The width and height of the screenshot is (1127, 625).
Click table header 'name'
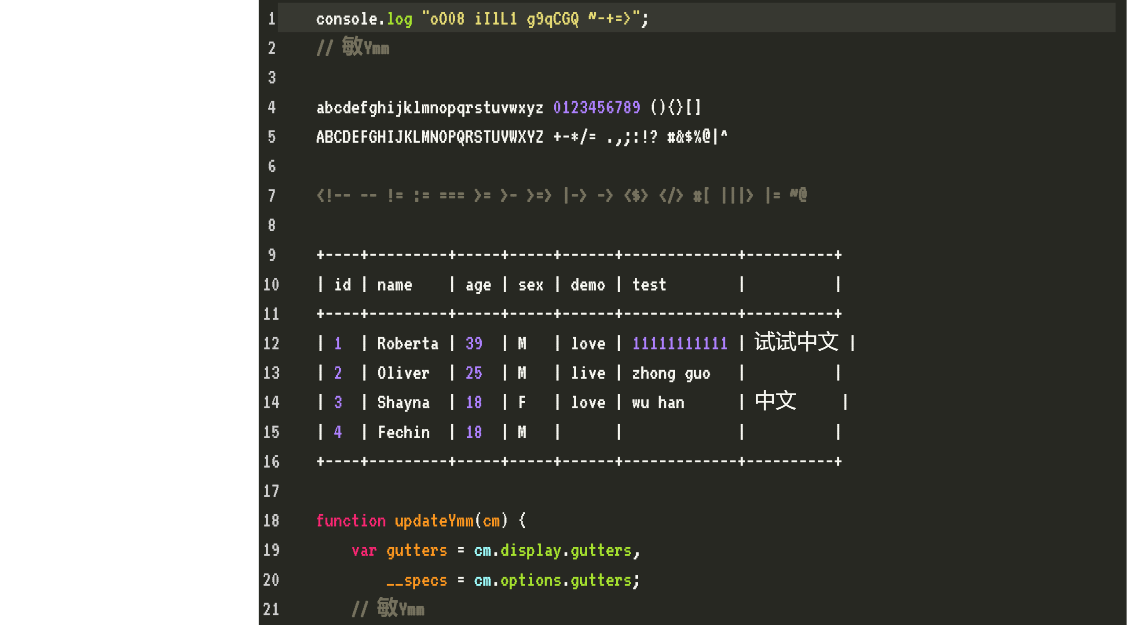tap(395, 285)
